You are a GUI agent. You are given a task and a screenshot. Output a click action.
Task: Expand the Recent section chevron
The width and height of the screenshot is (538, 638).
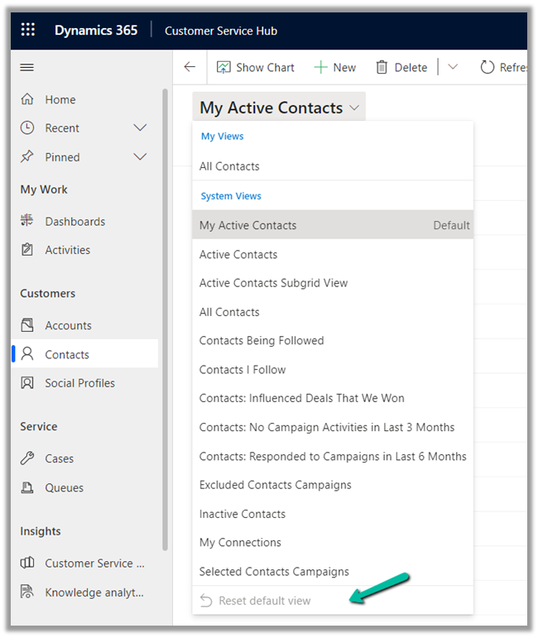(x=140, y=128)
